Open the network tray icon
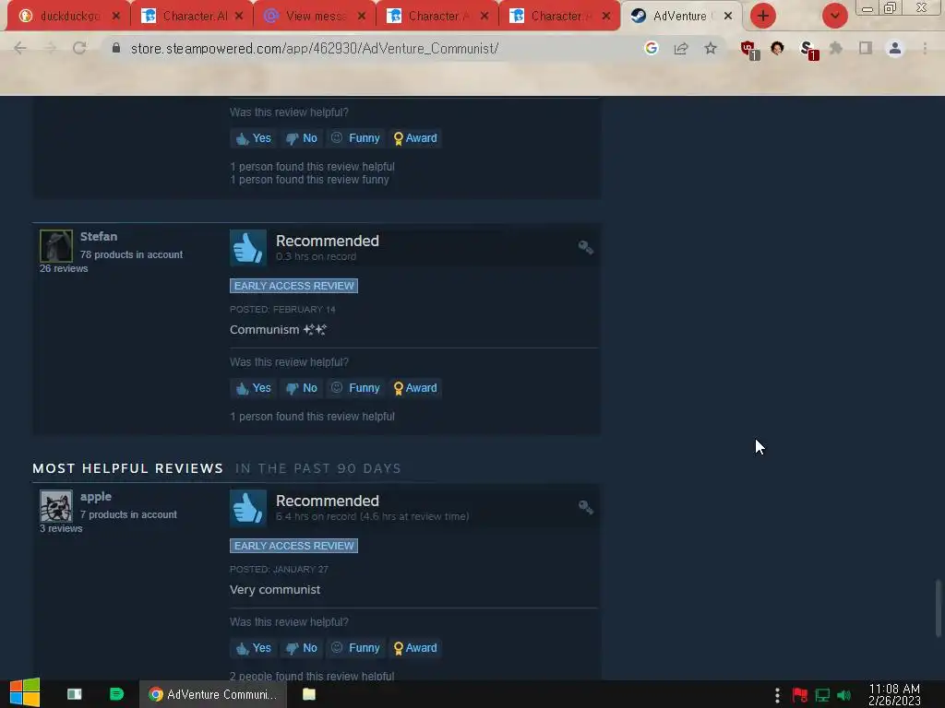The image size is (945, 708). 822,695
